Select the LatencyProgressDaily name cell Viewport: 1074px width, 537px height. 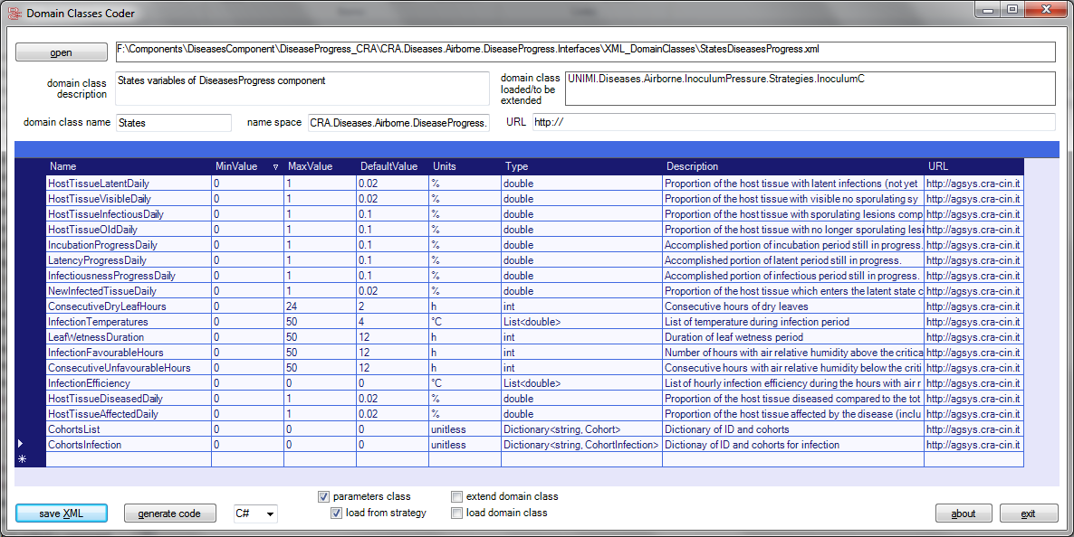click(x=129, y=260)
